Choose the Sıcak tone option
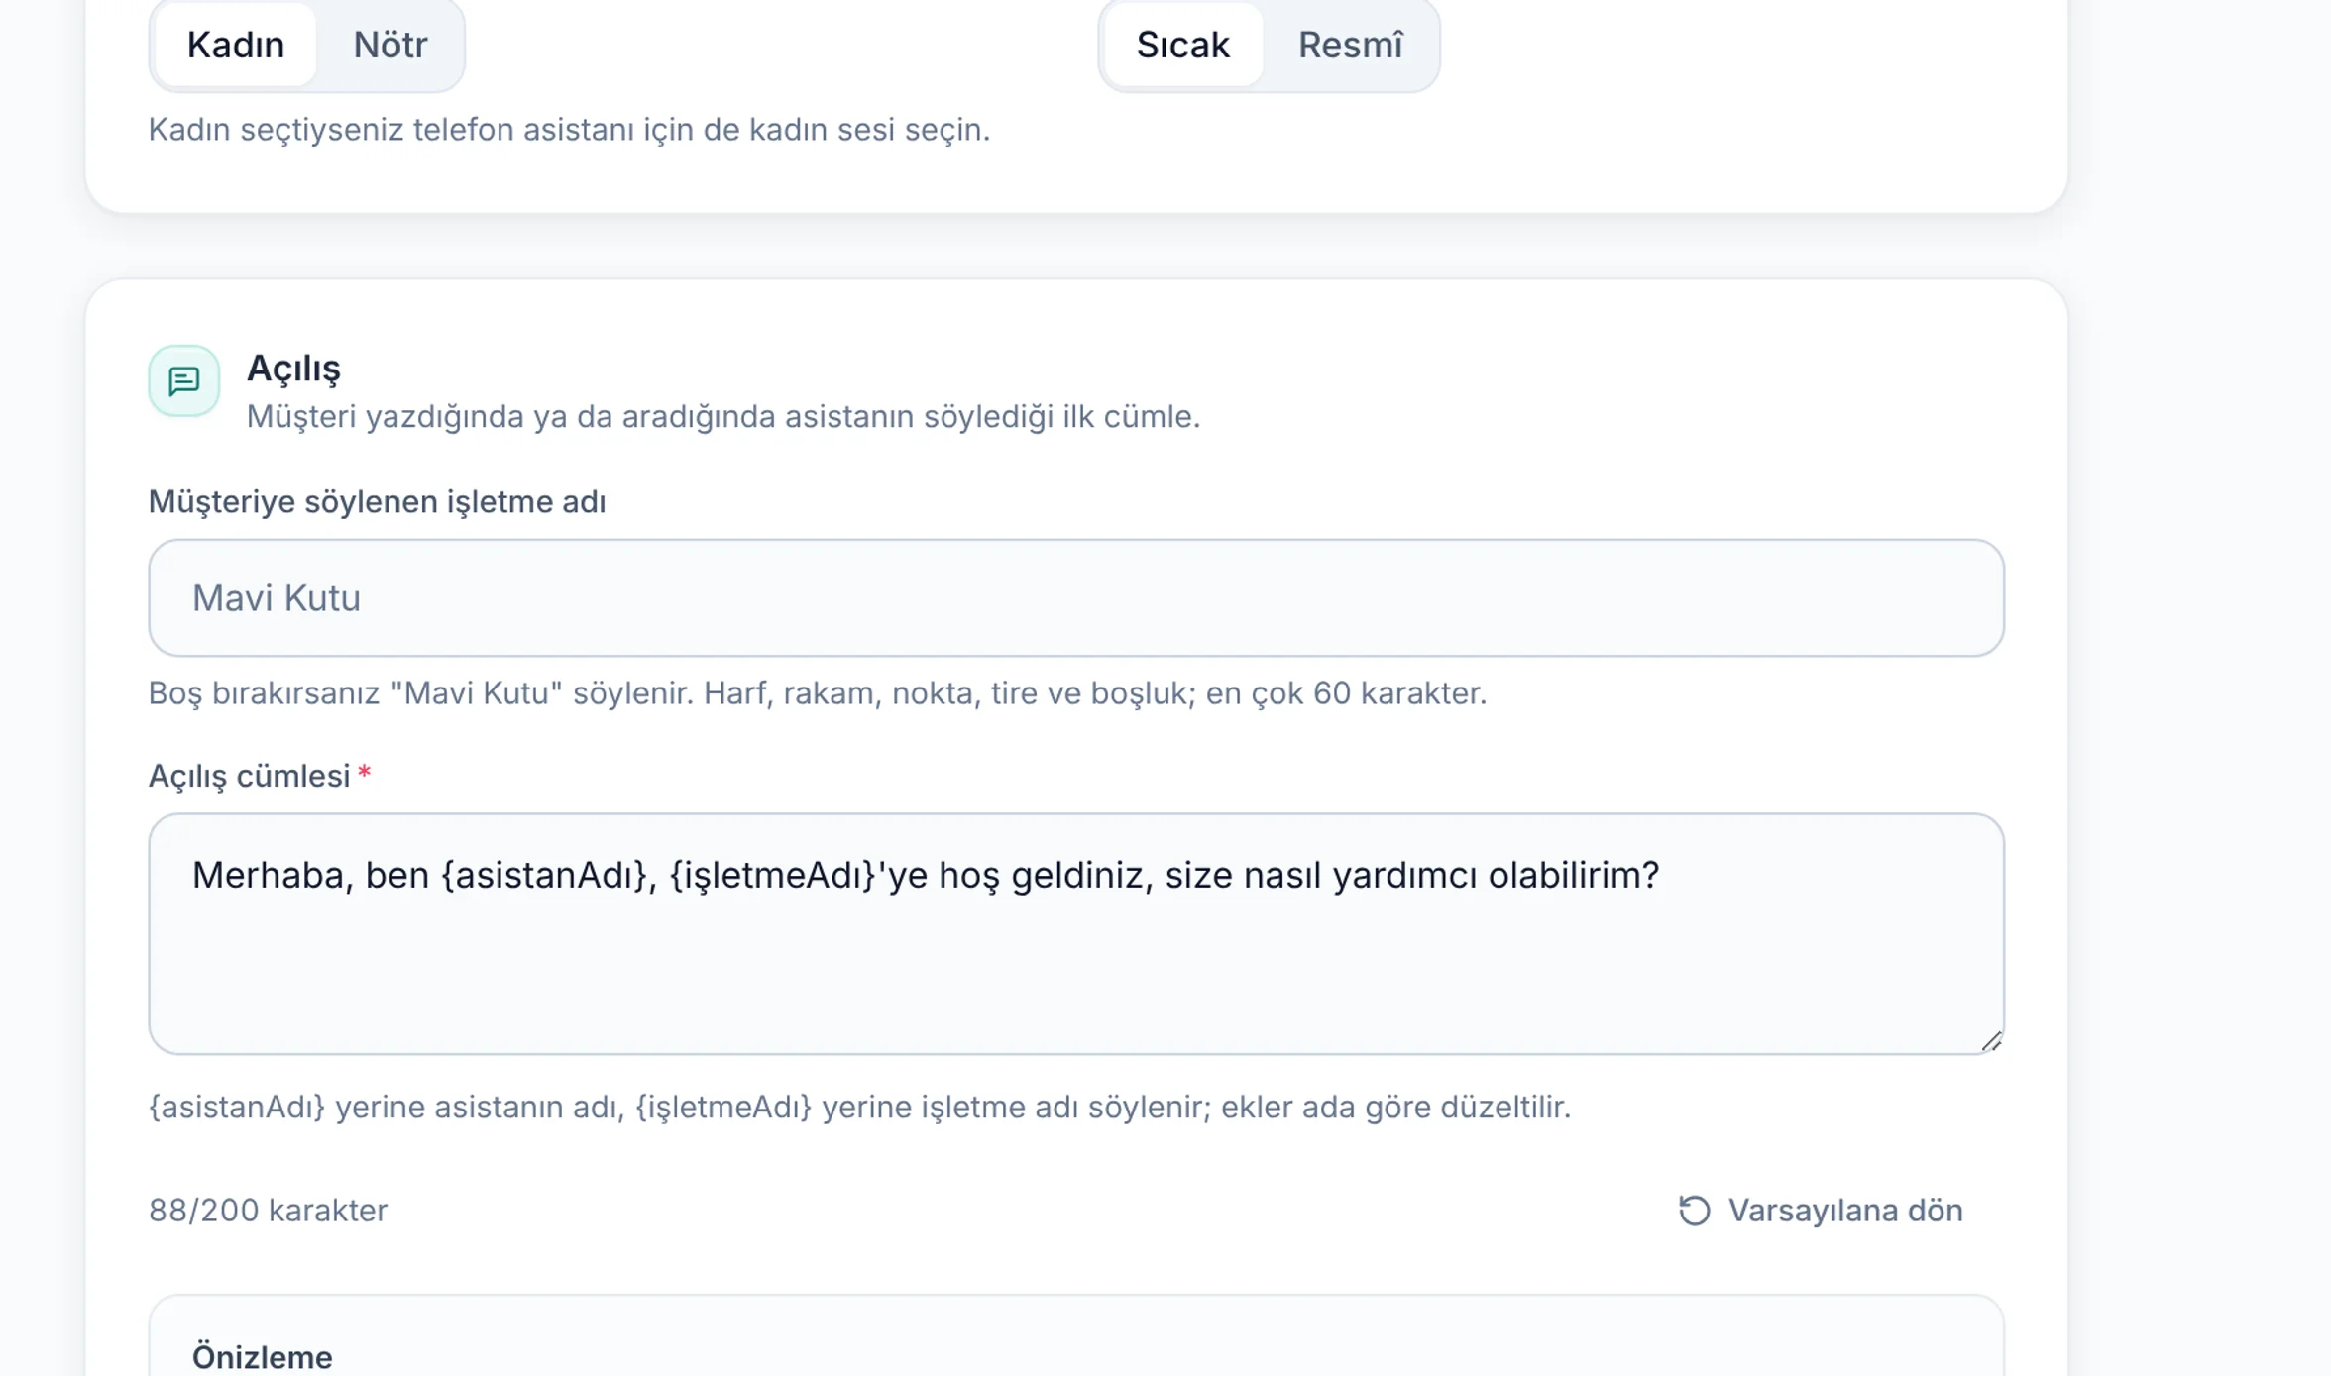This screenshot has width=2331, height=1376. click(1182, 45)
